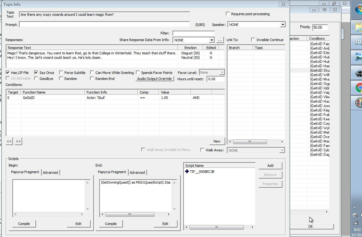Screen dimensions: 362x237
Task: Enable Force Subtitle checkbox
Action: point(61,73)
